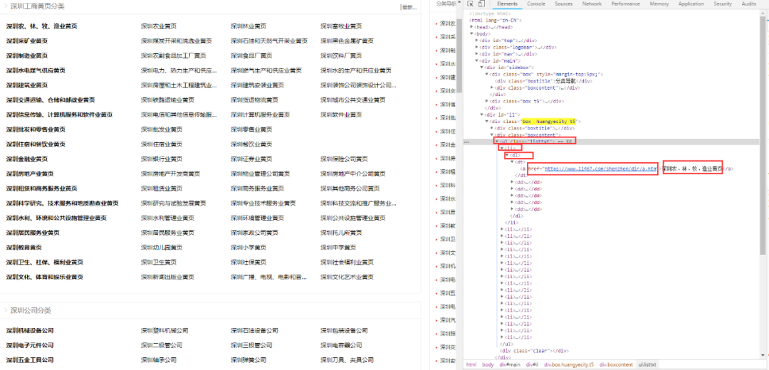Open the 深圳小学黄页 link
Image resolution: width=769 pixels, height=370 pixels.
point(249,247)
